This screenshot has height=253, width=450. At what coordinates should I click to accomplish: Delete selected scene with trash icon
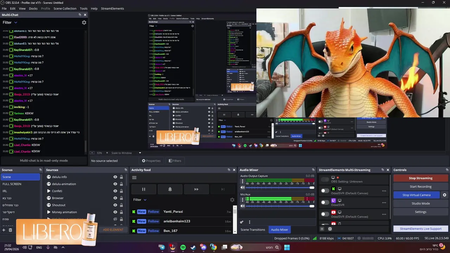[10, 230]
